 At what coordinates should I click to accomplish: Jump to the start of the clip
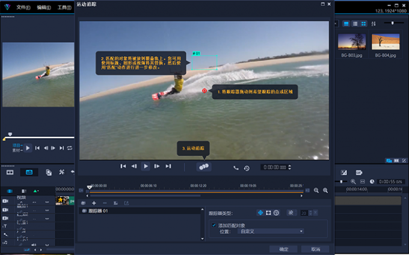click(x=123, y=166)
